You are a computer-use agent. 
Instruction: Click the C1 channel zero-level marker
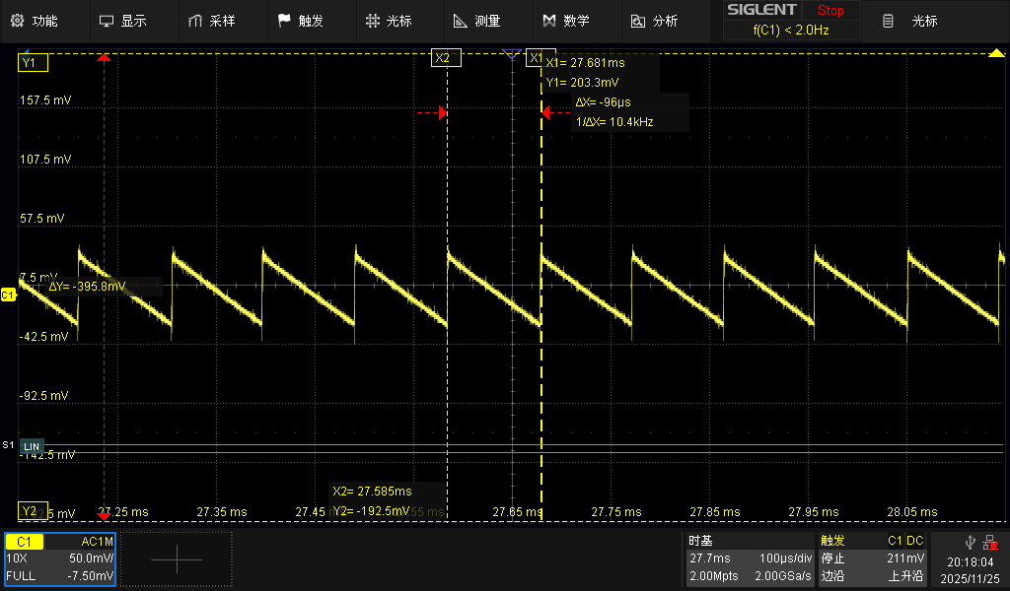8,295
